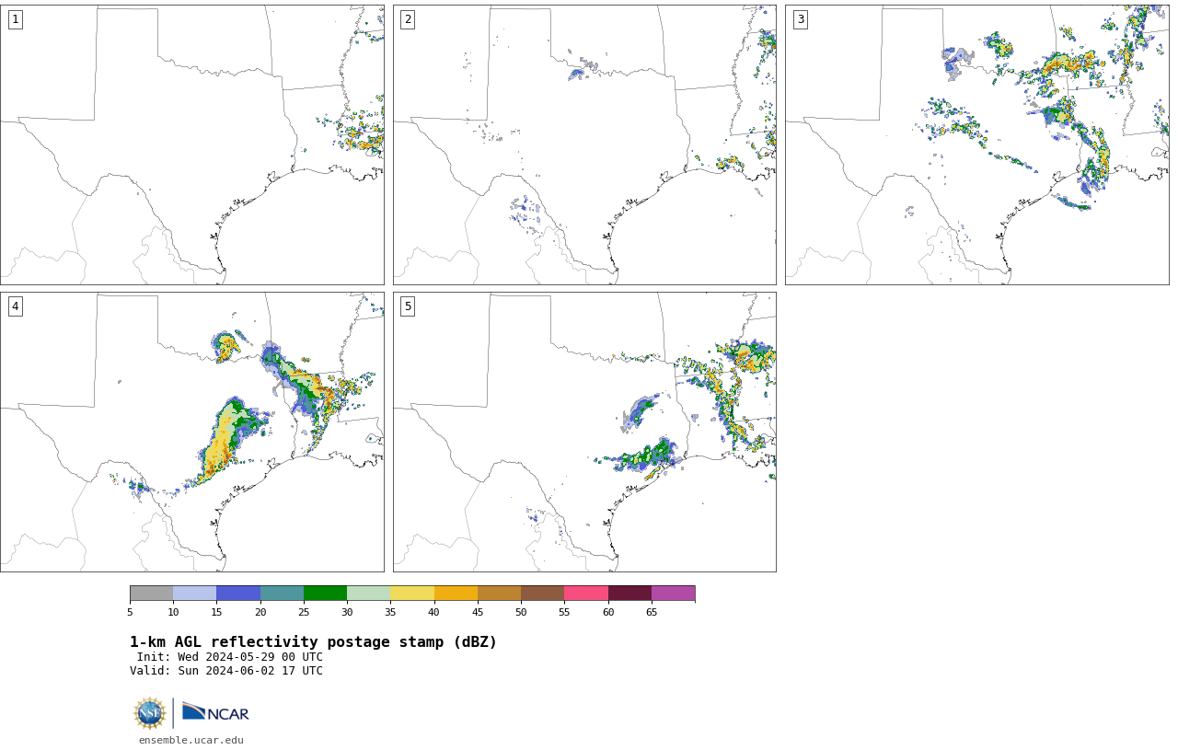Click the panel number label 5
Screen dimensions: 1178x750
point(408,306)
